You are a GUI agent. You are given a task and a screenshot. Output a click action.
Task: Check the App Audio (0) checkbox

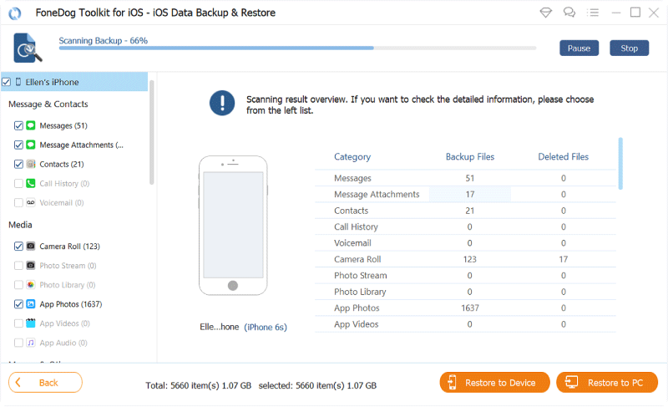(x=18, y=343)
